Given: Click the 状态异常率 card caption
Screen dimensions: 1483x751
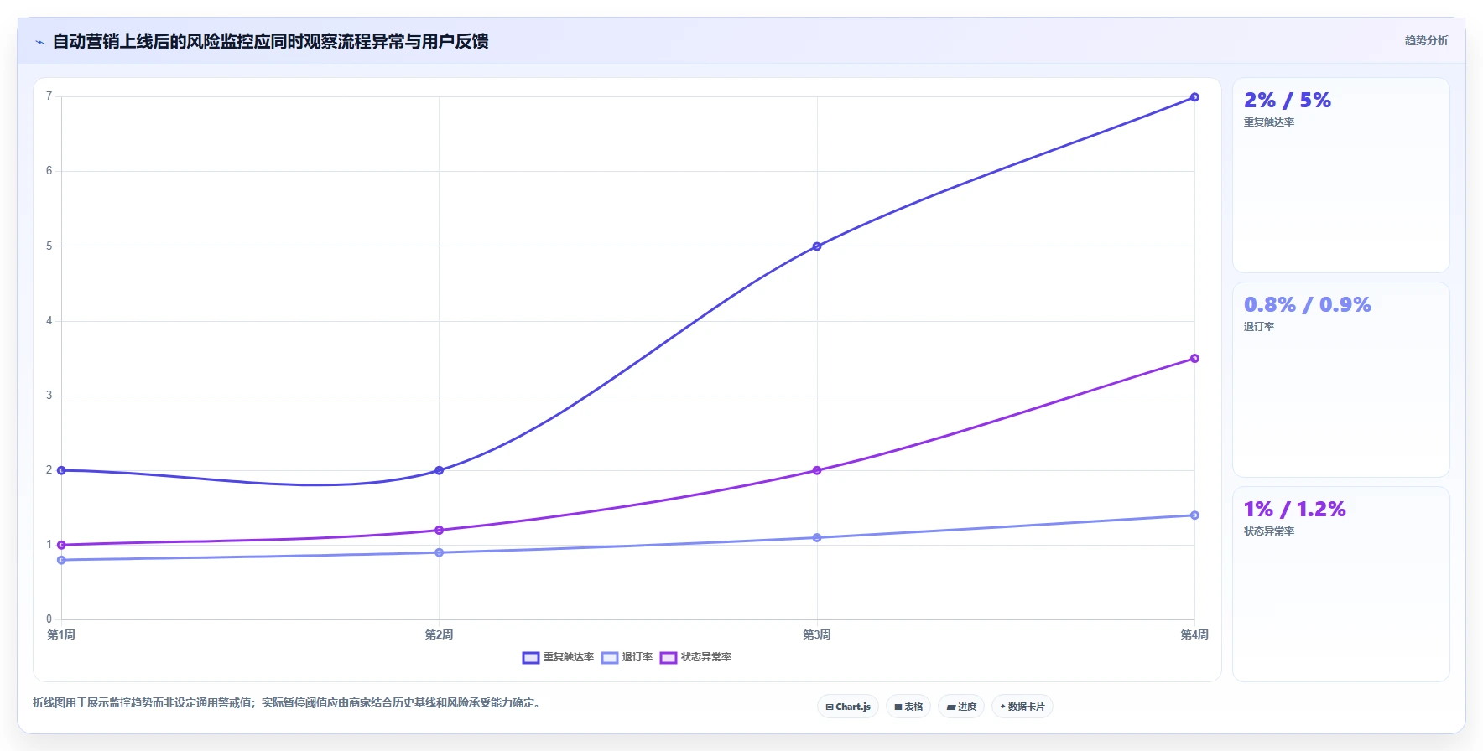Looking at the screenshot, I should 1268,531.
